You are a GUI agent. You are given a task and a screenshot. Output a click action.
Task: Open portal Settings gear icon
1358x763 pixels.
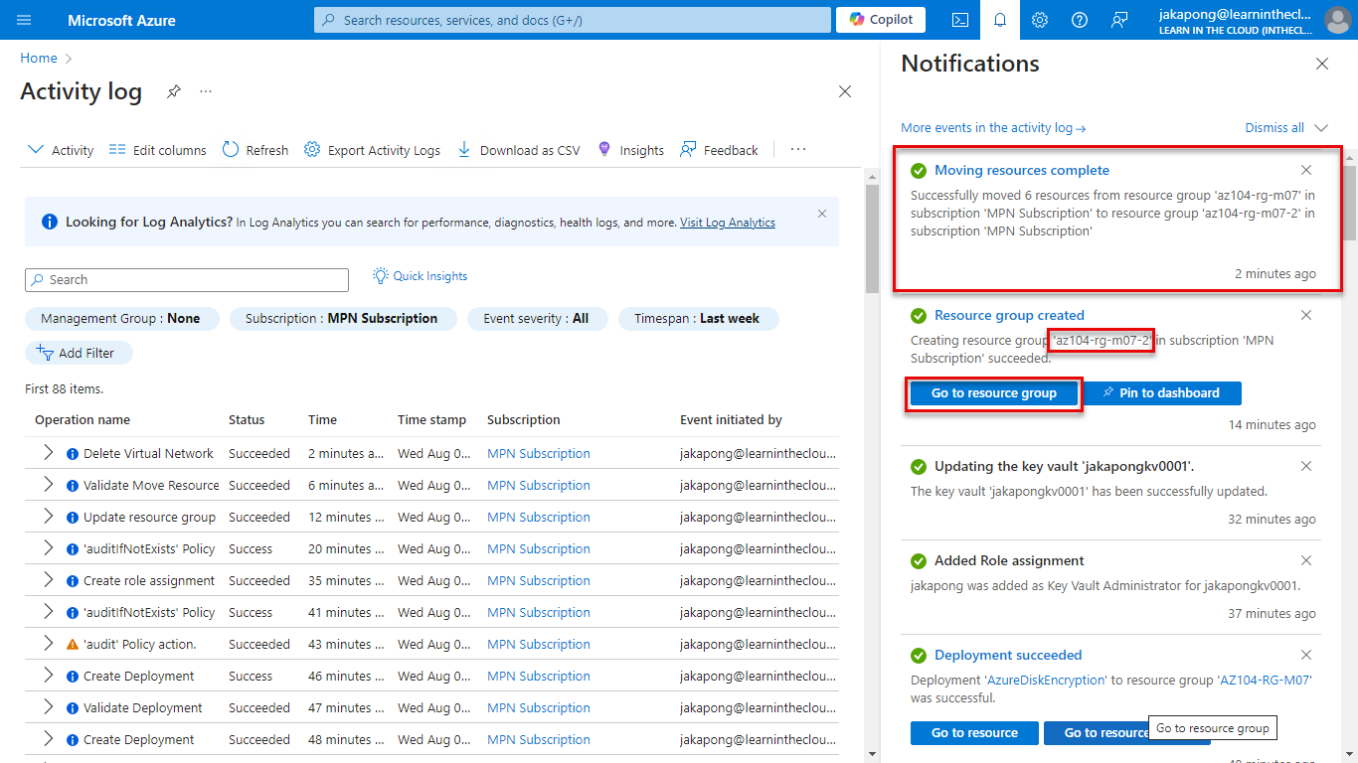1040,20
